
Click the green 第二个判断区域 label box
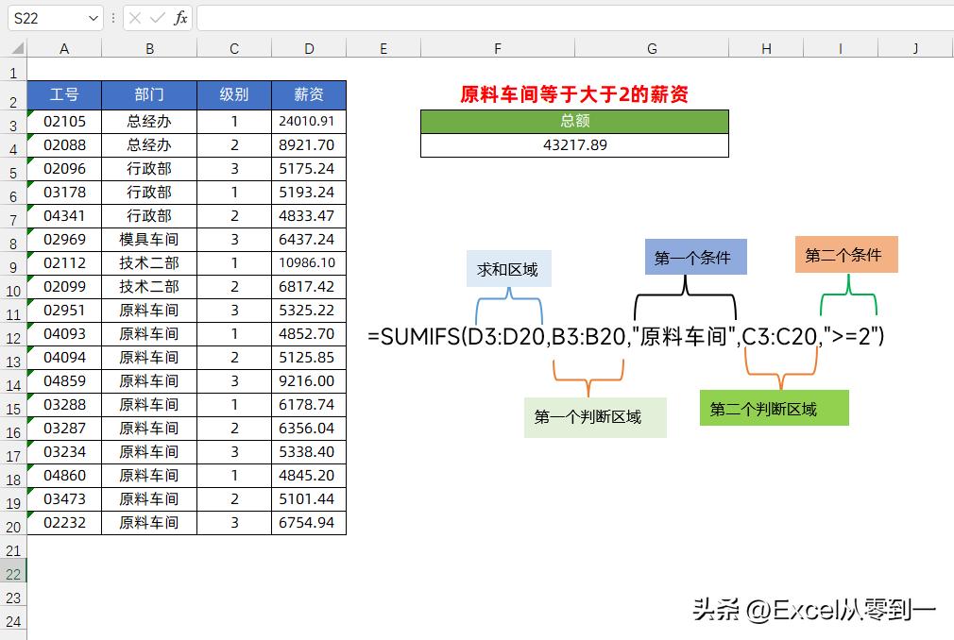774,408
